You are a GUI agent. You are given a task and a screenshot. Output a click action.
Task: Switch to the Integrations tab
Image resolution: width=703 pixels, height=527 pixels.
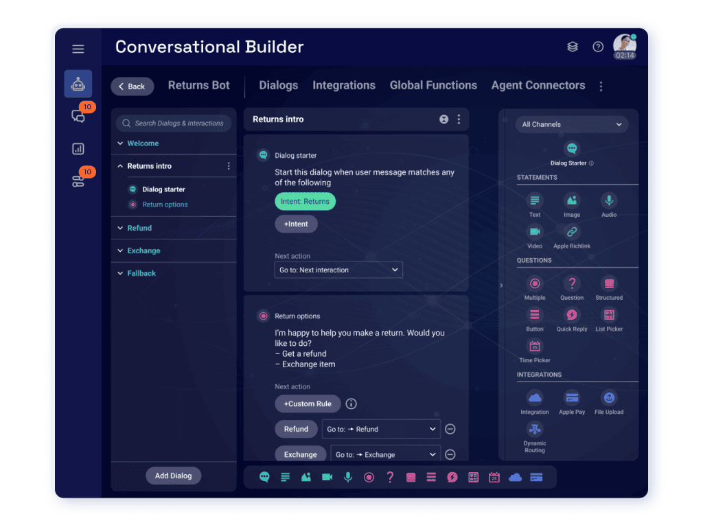(x=344, y=85)
